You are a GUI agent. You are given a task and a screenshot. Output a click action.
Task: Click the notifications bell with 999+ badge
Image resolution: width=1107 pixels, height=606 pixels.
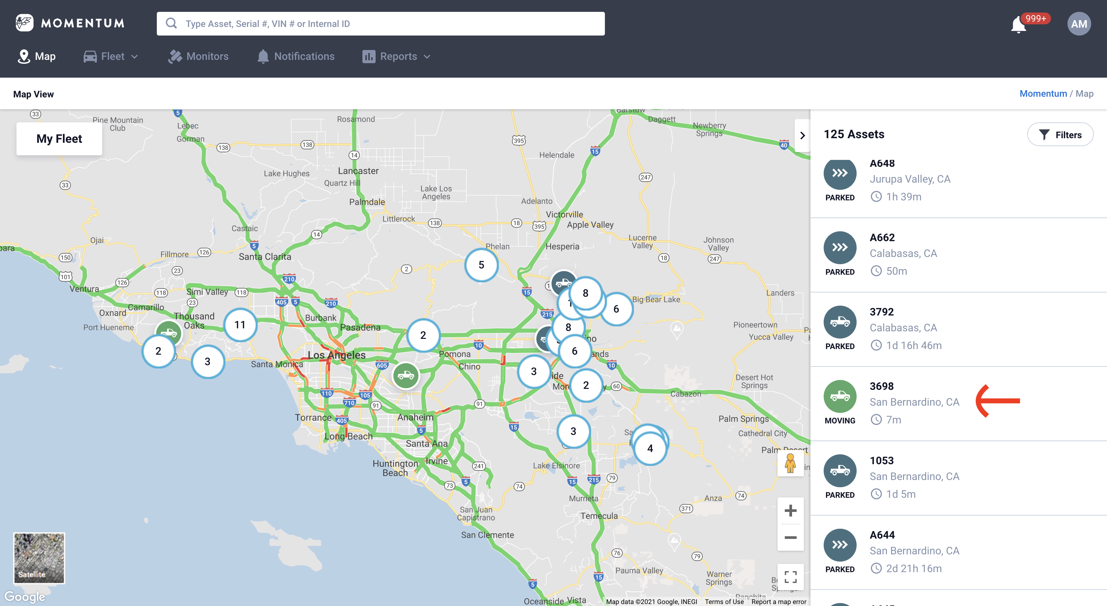(x=1019, y=24)
